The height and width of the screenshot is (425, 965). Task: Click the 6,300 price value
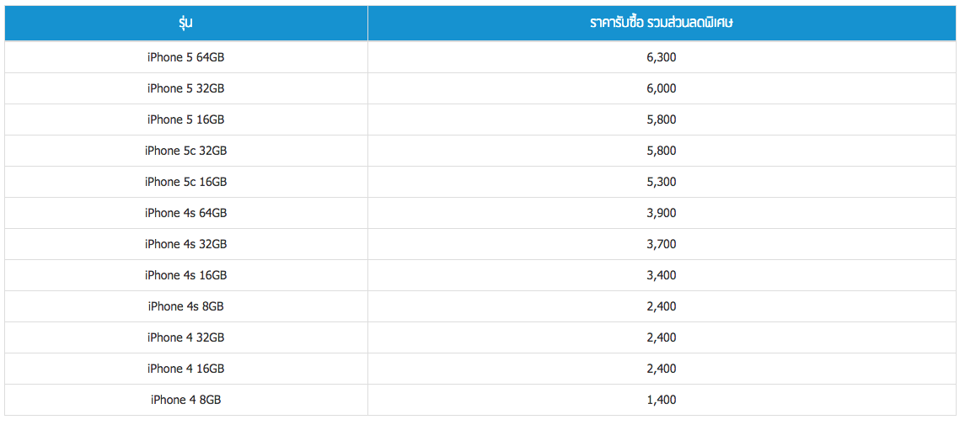coord(662,57)
